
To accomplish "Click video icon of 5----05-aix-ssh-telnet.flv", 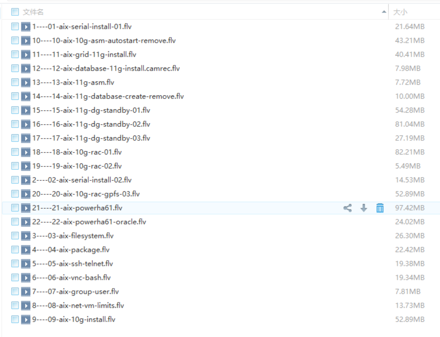I will (26, 264).
